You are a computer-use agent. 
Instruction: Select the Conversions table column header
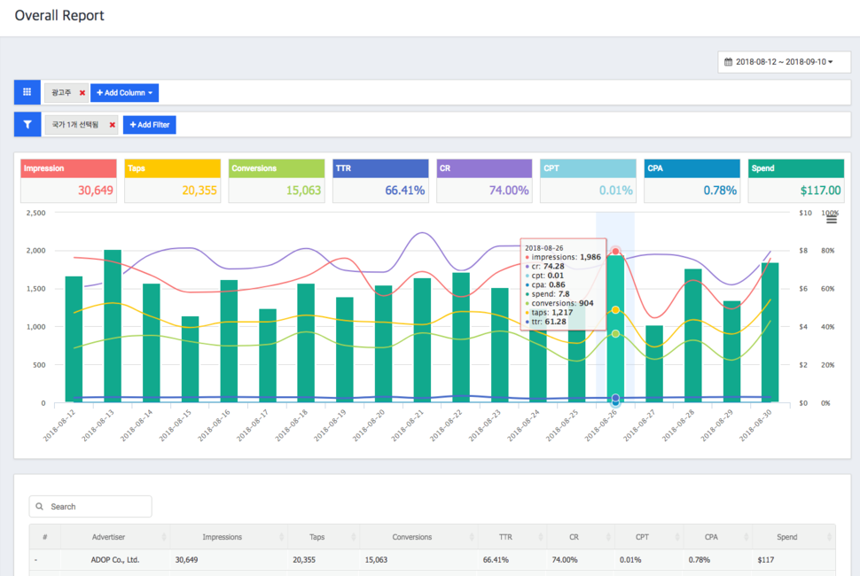(412, 537)
